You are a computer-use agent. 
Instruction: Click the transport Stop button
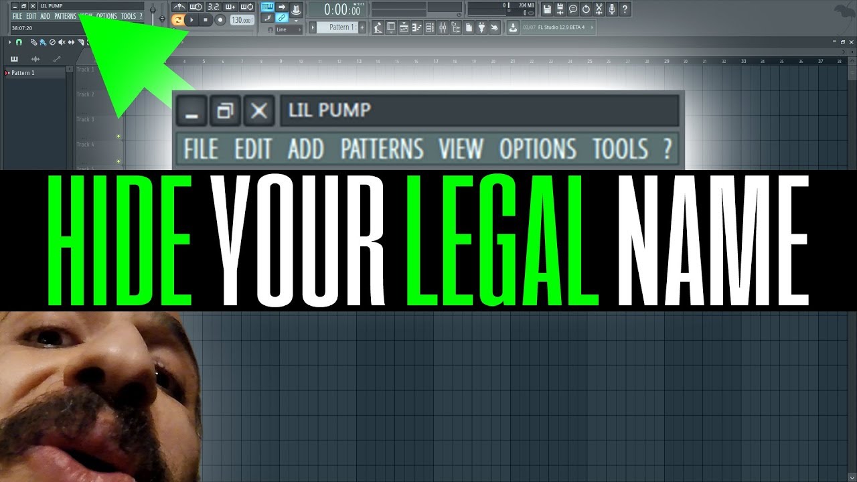pos(206,20)
